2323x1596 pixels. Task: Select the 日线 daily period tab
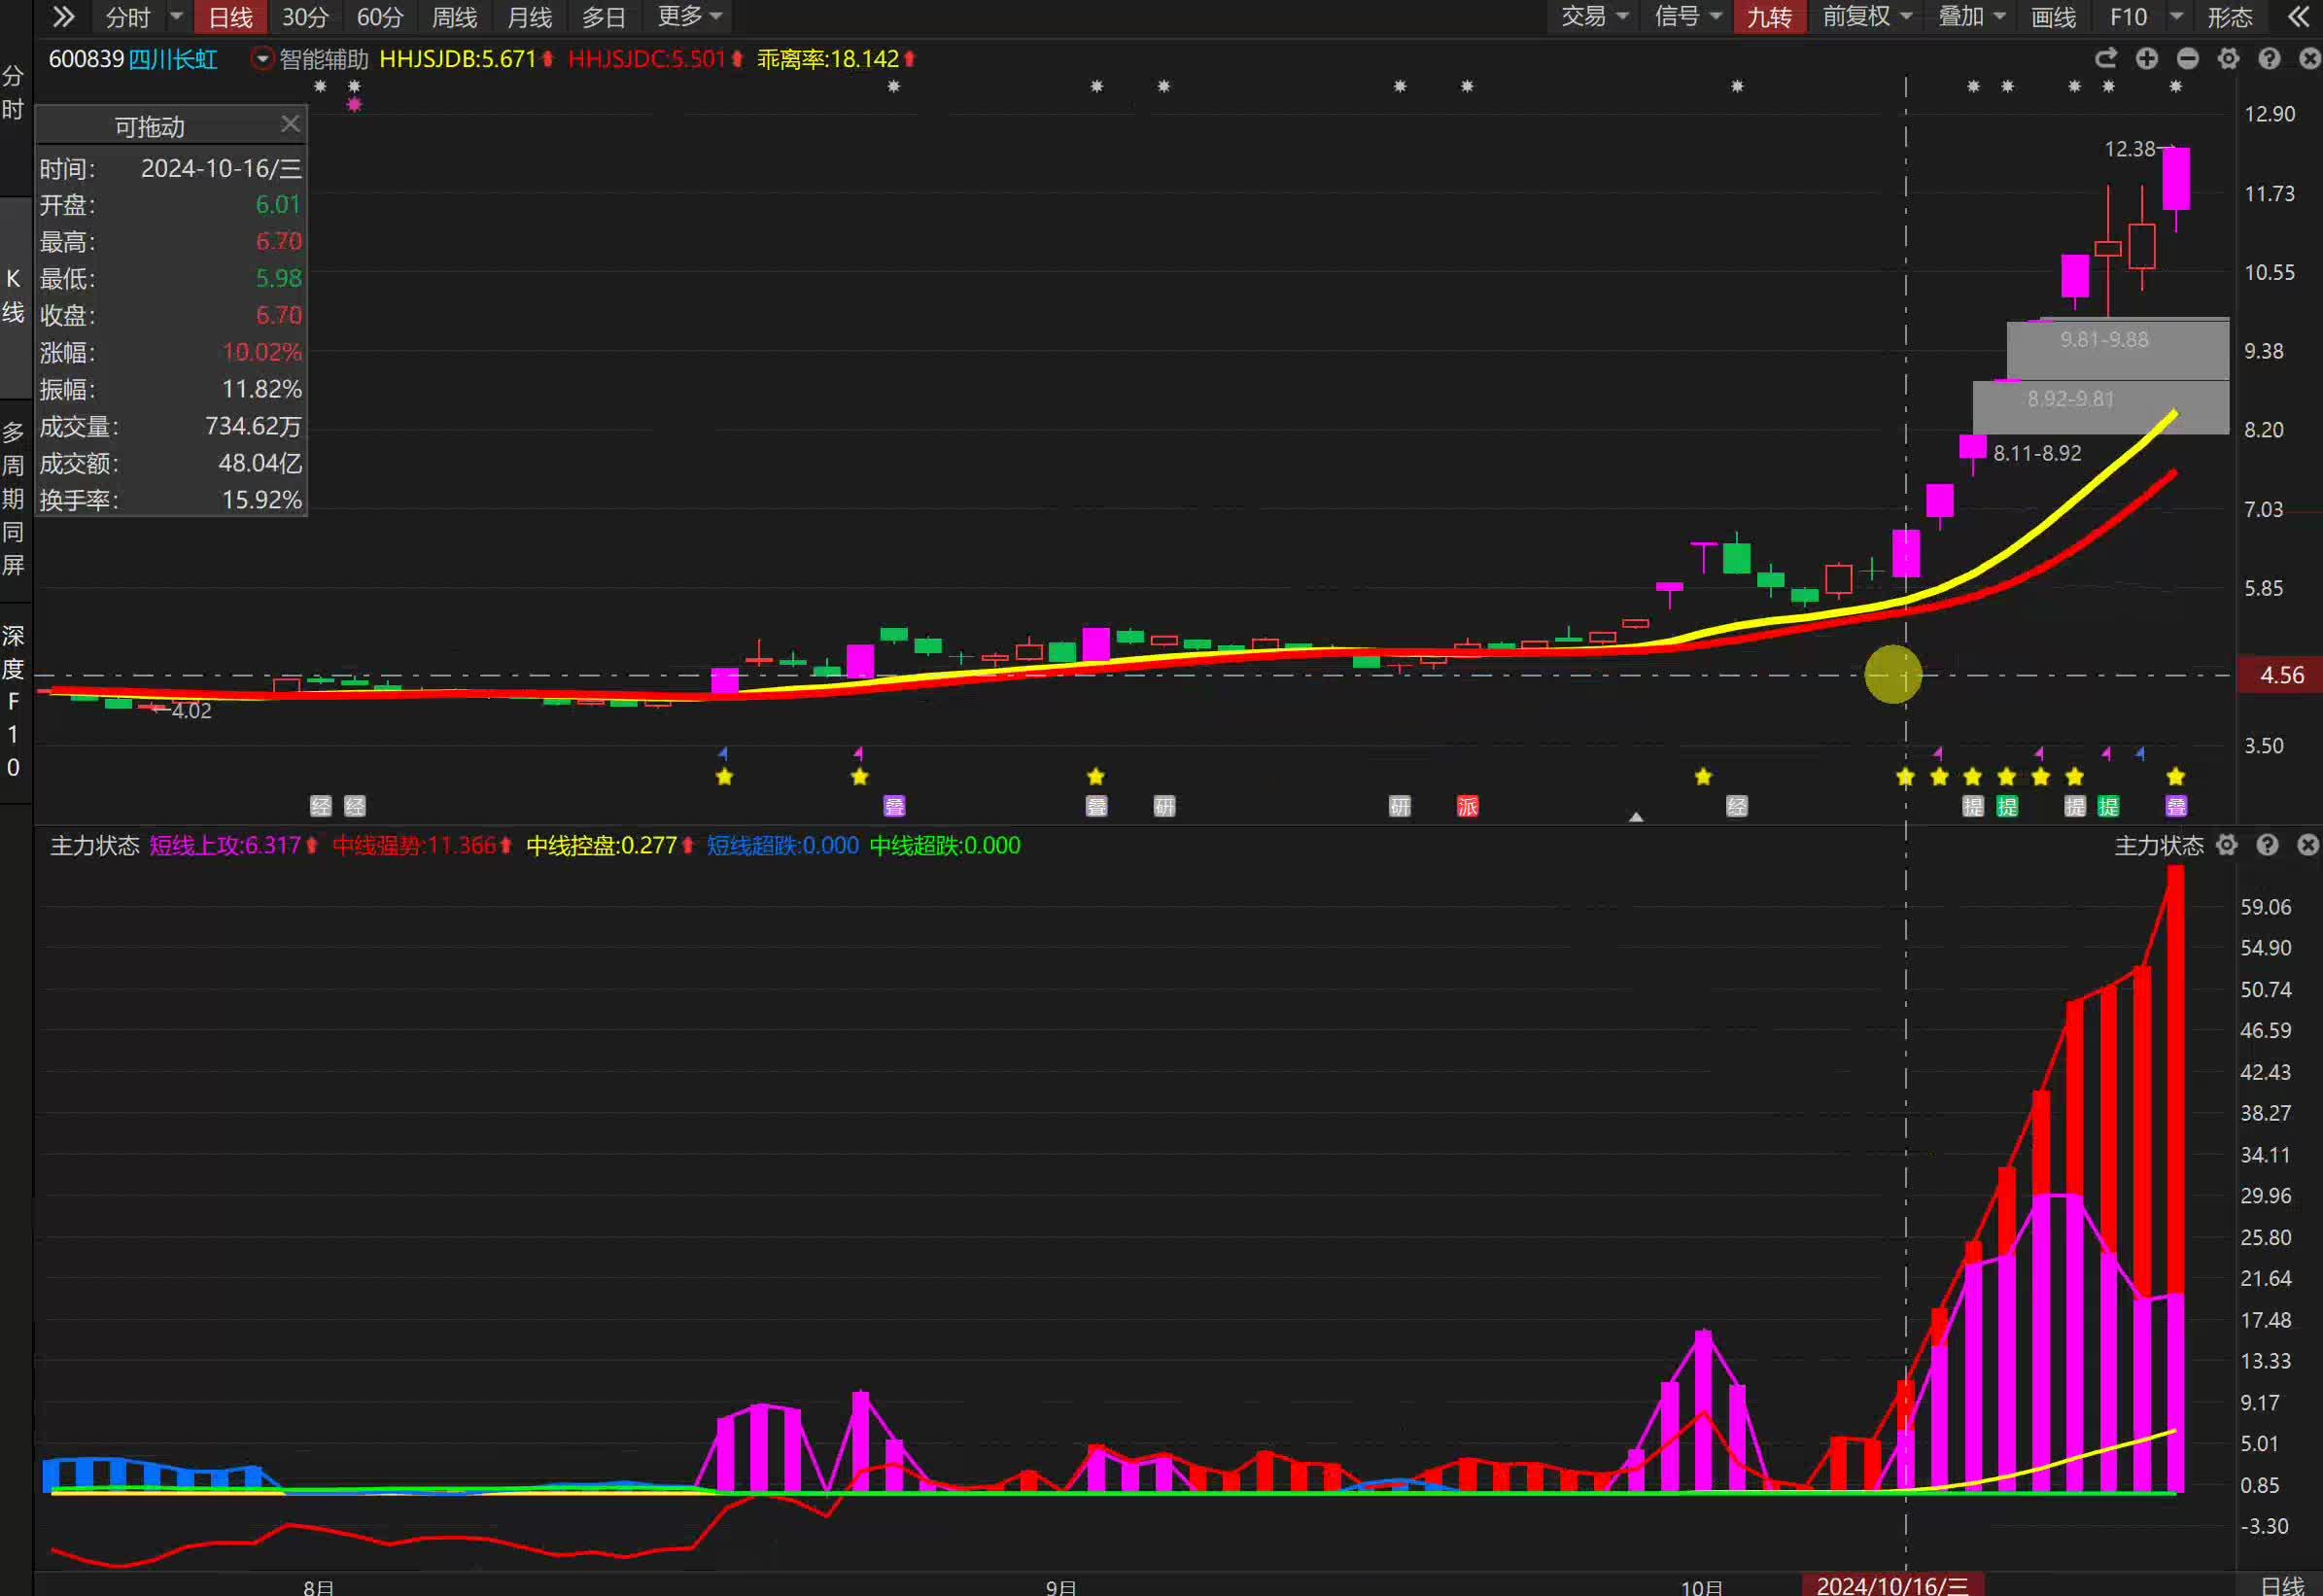point(231,17)
